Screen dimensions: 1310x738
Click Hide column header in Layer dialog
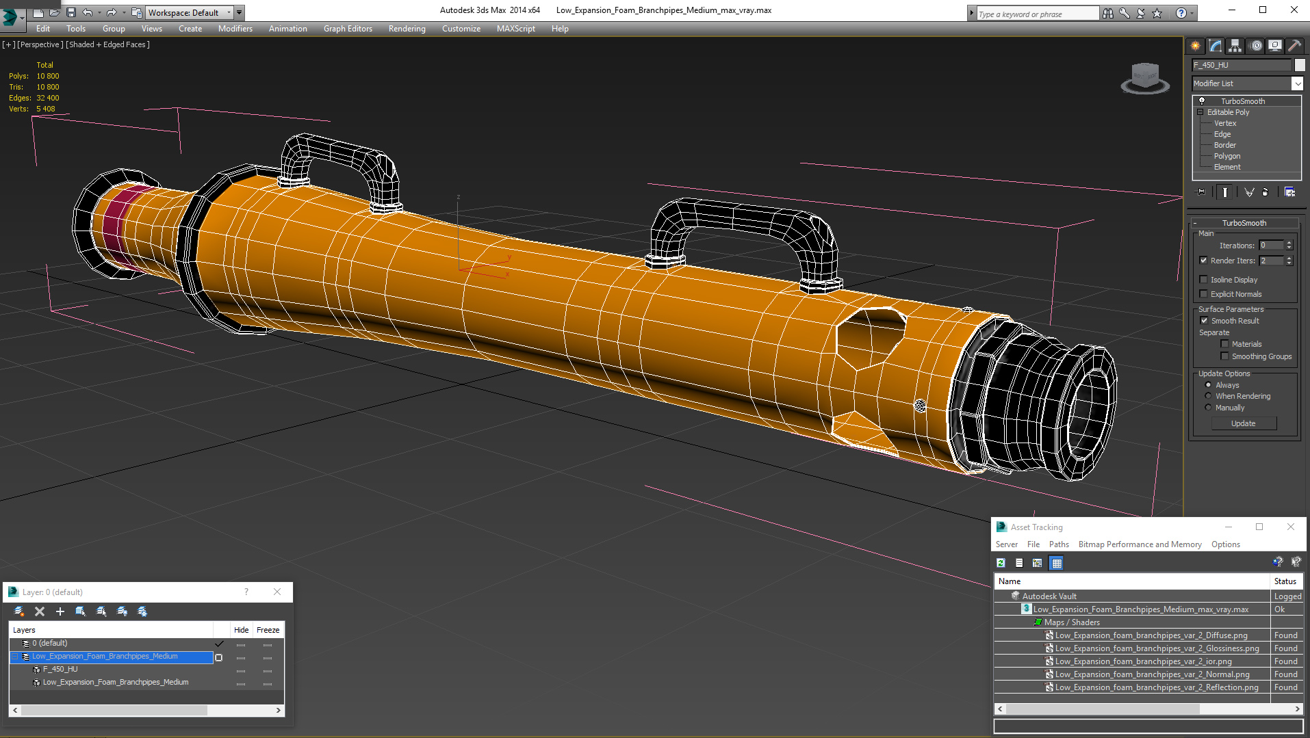pyautogui.click(x=241, y=630)
